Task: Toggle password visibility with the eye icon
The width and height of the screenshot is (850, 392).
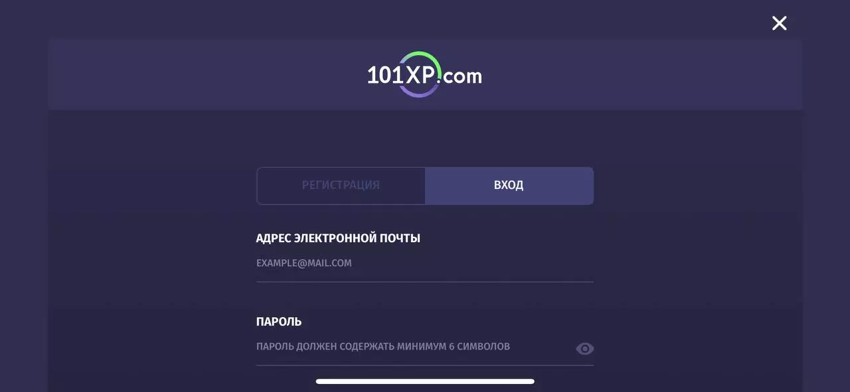Action: point(584,349)
